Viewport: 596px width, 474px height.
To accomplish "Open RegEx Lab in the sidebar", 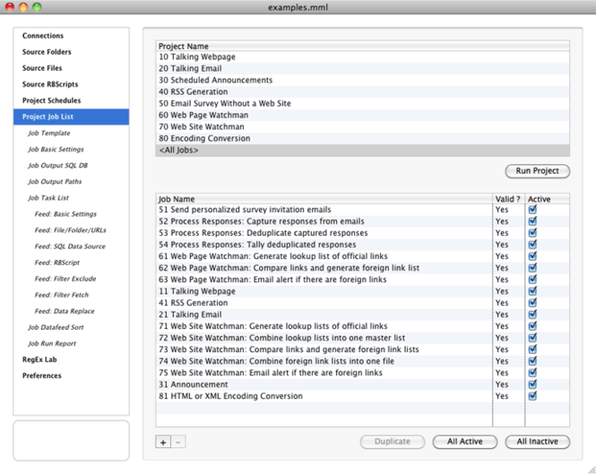I will [x=71, y=359].
